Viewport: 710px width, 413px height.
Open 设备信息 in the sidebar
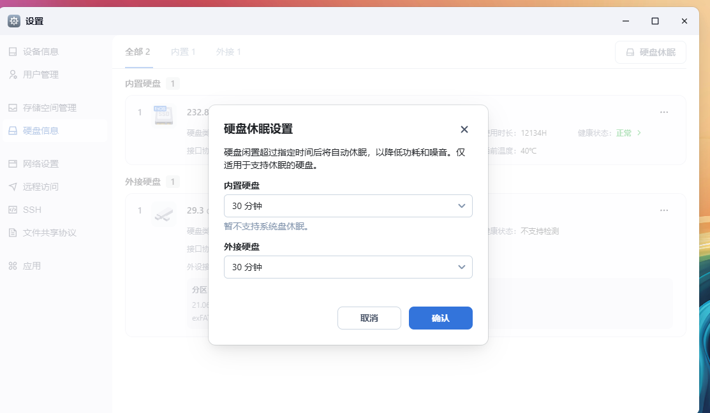point(41,52)
